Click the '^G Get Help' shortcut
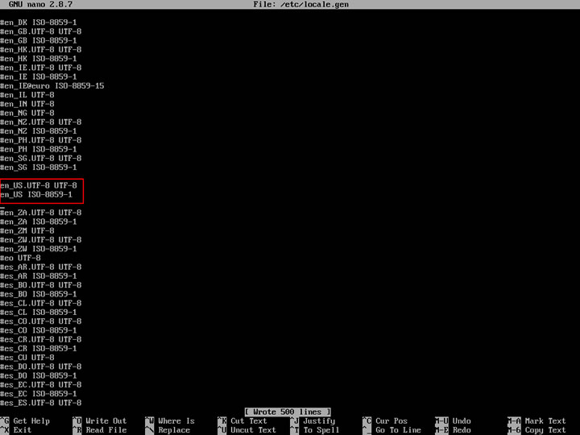This screenshot has height=435, width=580. [x=25, y=421]
